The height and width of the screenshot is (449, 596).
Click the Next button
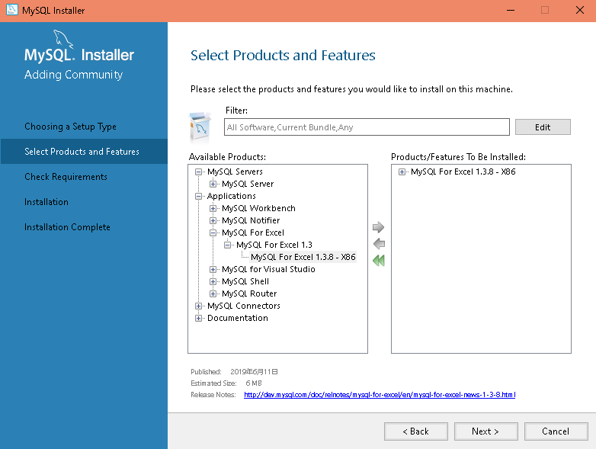click(x=485, y=431)
